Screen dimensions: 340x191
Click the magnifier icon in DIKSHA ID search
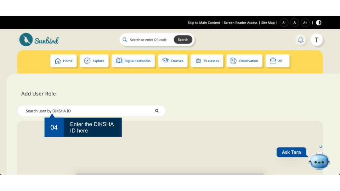click(x=157, y=111)
